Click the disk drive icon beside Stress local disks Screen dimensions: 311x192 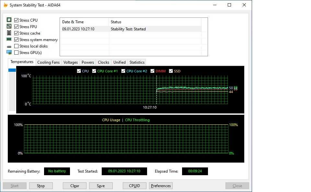click(x=9, y=47)
